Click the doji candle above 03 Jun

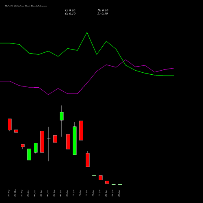49,139
